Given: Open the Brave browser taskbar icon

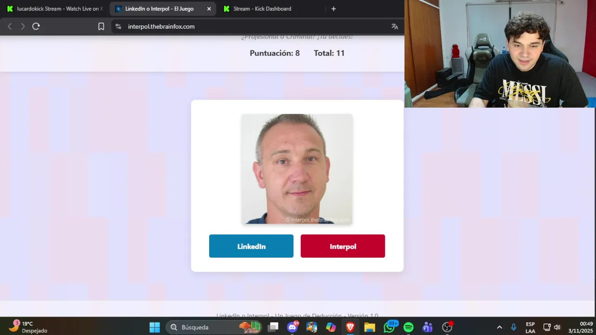Looking at the screenshot, I should coord(350,327).
